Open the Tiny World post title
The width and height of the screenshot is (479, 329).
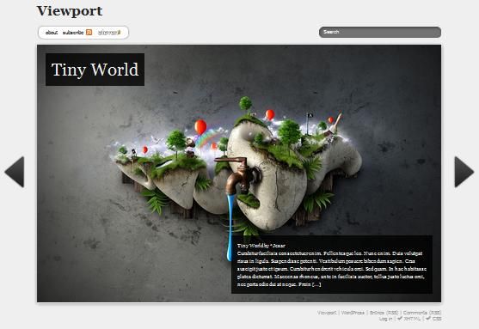(95, 70)
